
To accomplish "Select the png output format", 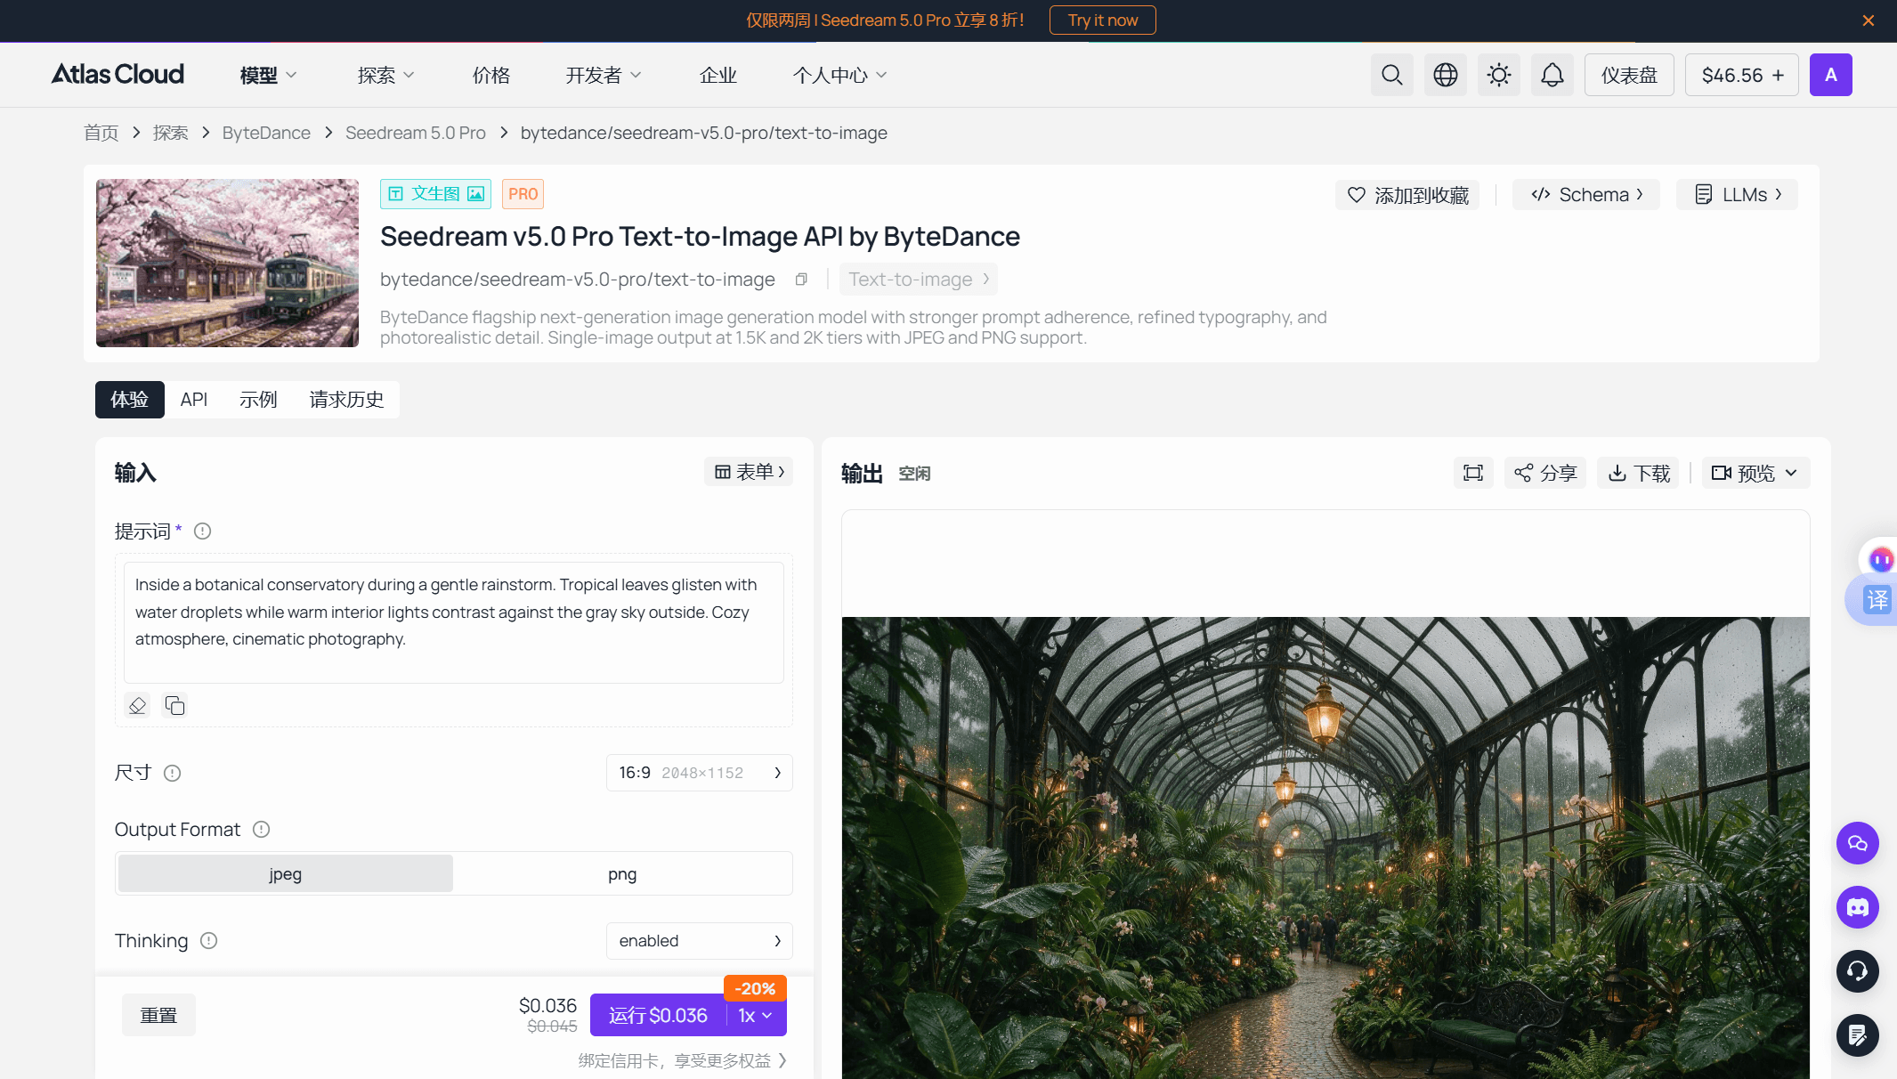I will 622,874.
